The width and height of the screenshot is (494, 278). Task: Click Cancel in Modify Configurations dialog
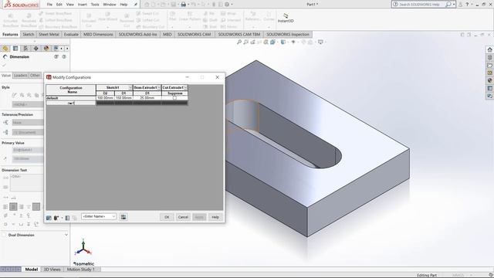tap(183, 217)
